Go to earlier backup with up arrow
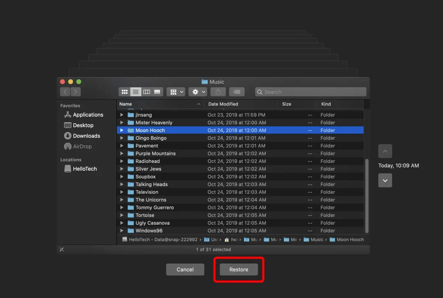The height and width of the screenshot is (298, 443). (x=385, y=151)
